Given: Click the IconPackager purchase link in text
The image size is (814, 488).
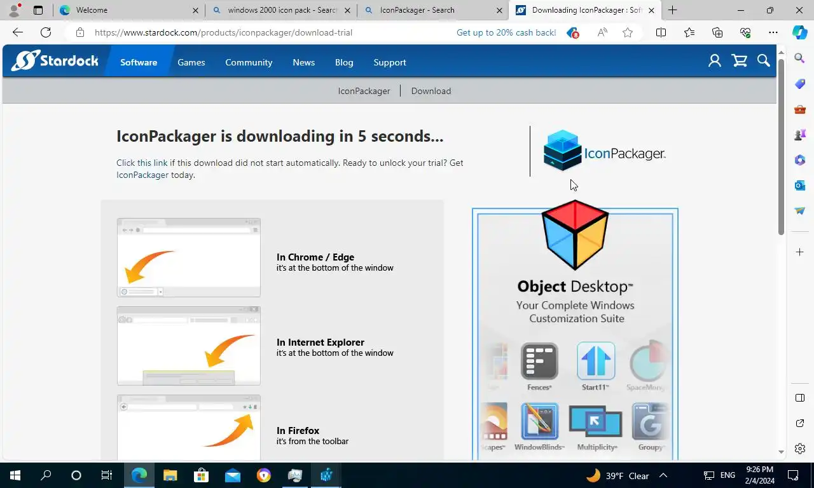Looking at the screenshot, I should (142, 175).
